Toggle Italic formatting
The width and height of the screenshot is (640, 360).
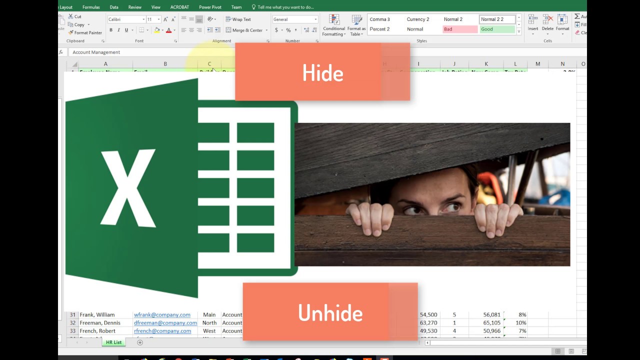[118, 30]
